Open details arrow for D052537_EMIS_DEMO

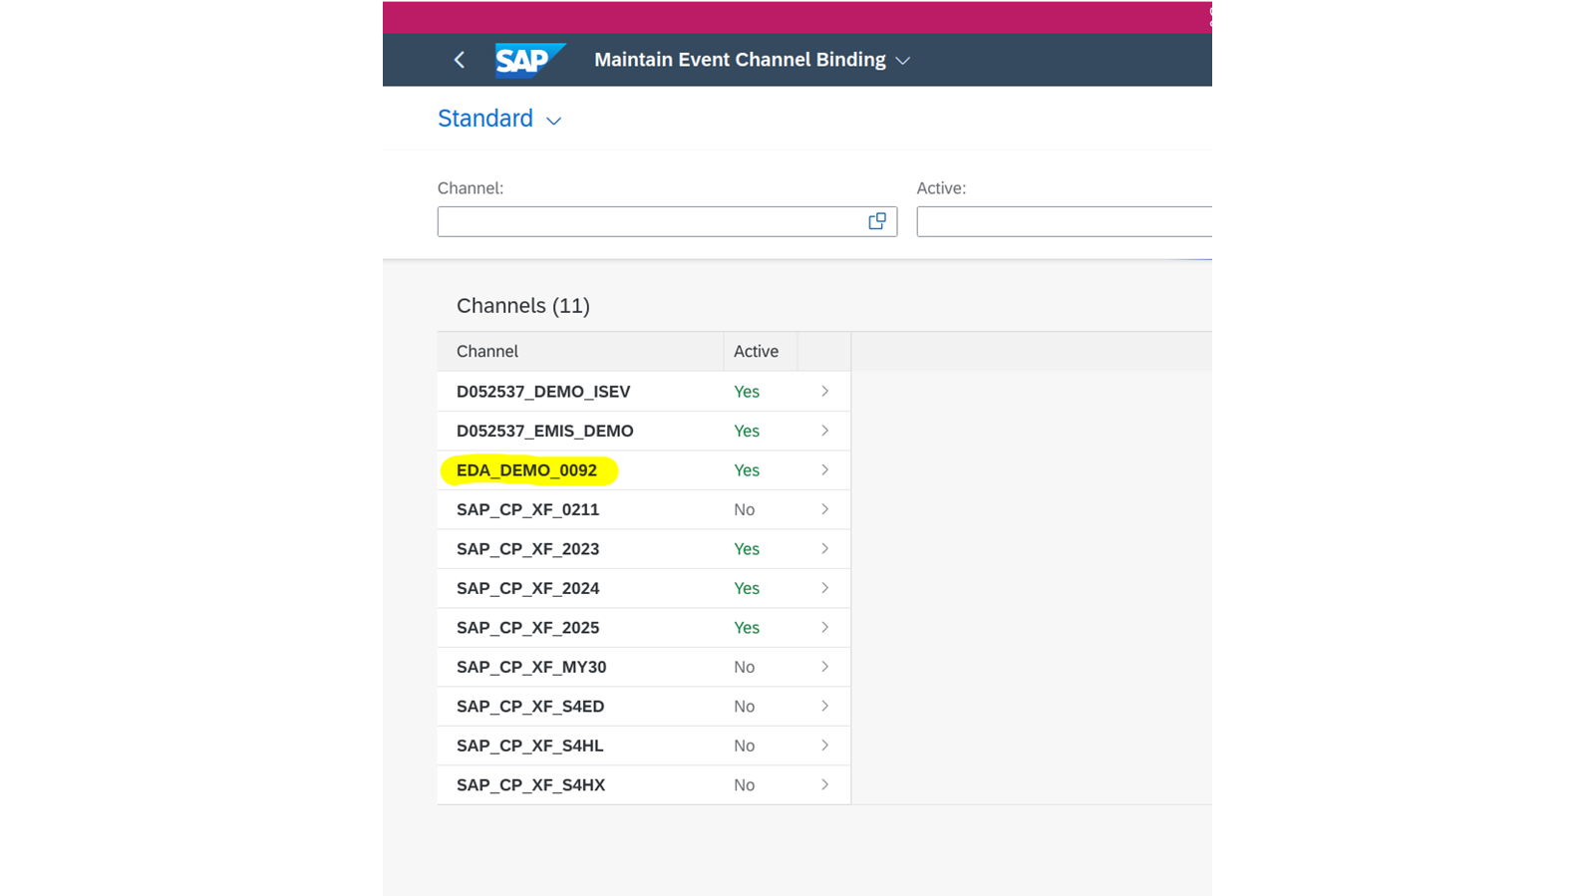coord(824,431)
